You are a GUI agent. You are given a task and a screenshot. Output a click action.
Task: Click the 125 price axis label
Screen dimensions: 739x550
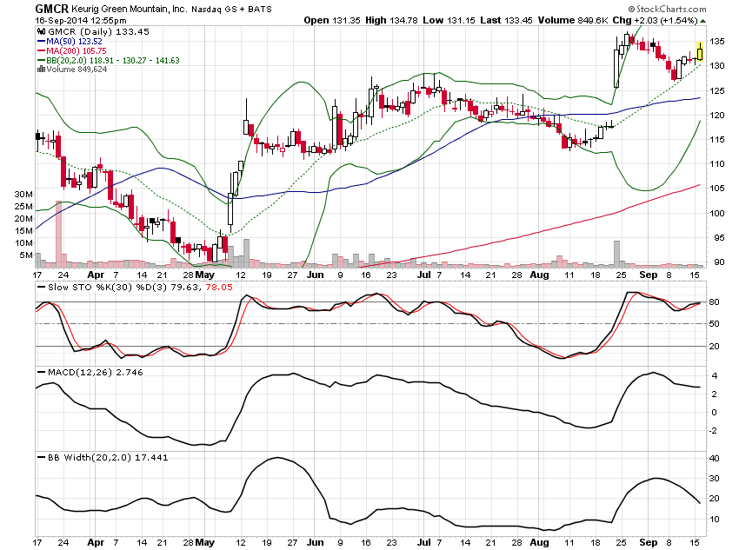[x=717, y=90]
